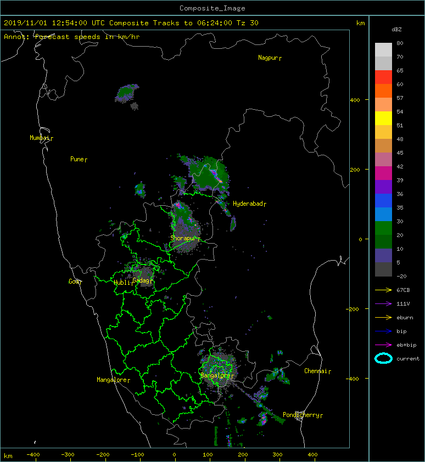
Task: Click the purple 111V arrow legend icon
Action: (x=383, y=304)
